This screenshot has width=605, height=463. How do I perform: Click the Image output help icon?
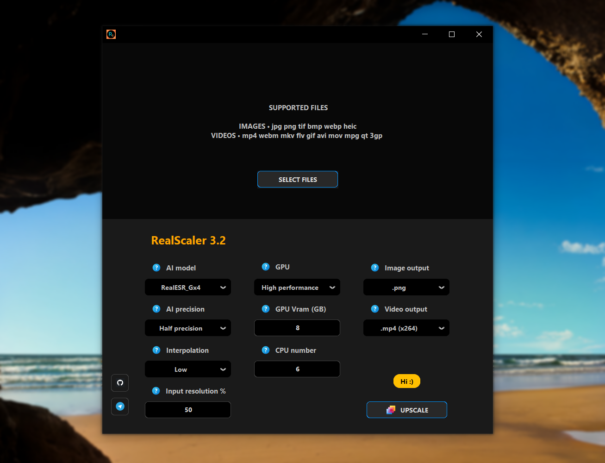[374, 268]
